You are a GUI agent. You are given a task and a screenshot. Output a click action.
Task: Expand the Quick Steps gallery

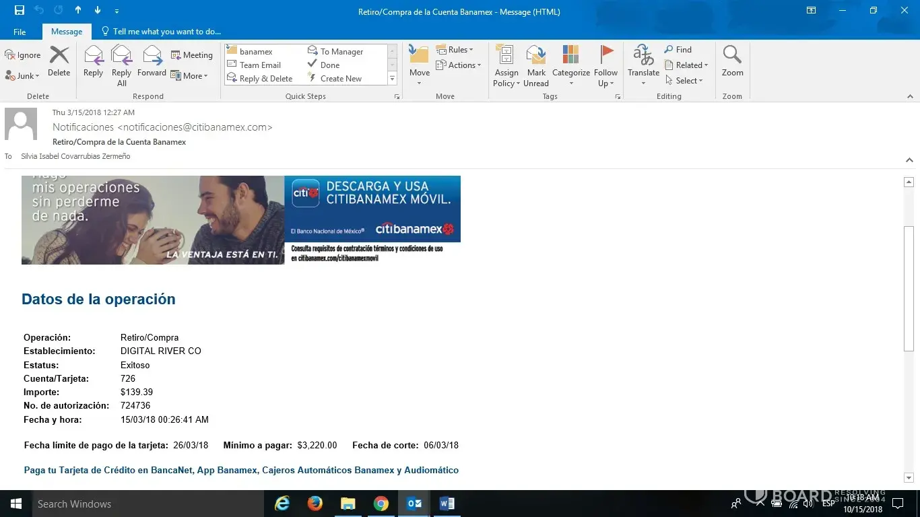pyautogui.click(x=392, y=79)
